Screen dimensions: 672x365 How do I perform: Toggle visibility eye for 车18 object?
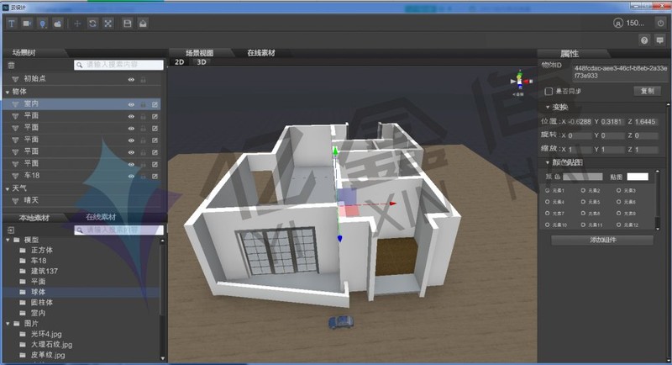click(x=131, y=177)
